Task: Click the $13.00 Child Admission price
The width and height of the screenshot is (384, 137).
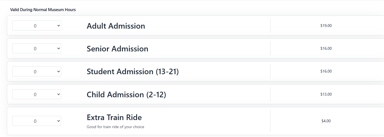Action: tap(326, 94)
